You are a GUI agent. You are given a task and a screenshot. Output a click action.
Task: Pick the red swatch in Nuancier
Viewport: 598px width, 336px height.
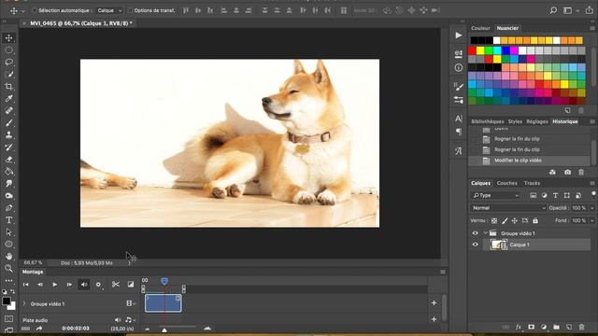472,50
